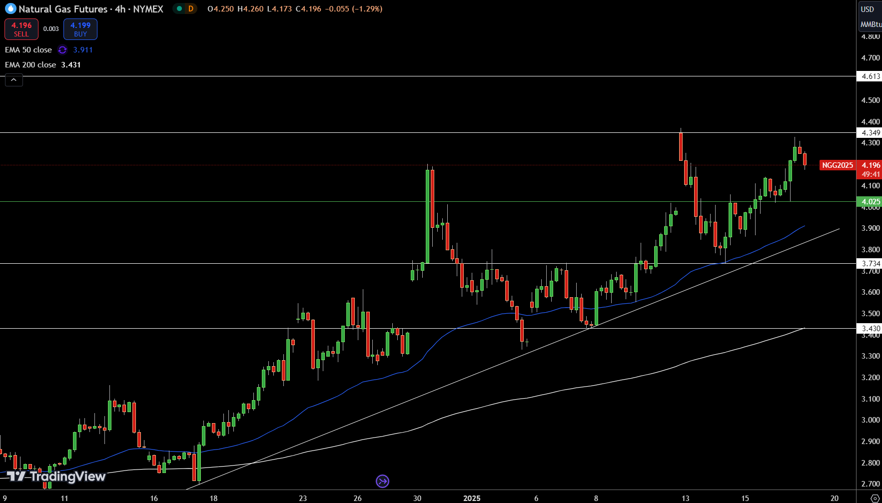Click the 3.430 horizontal line price label

[870, 329]
